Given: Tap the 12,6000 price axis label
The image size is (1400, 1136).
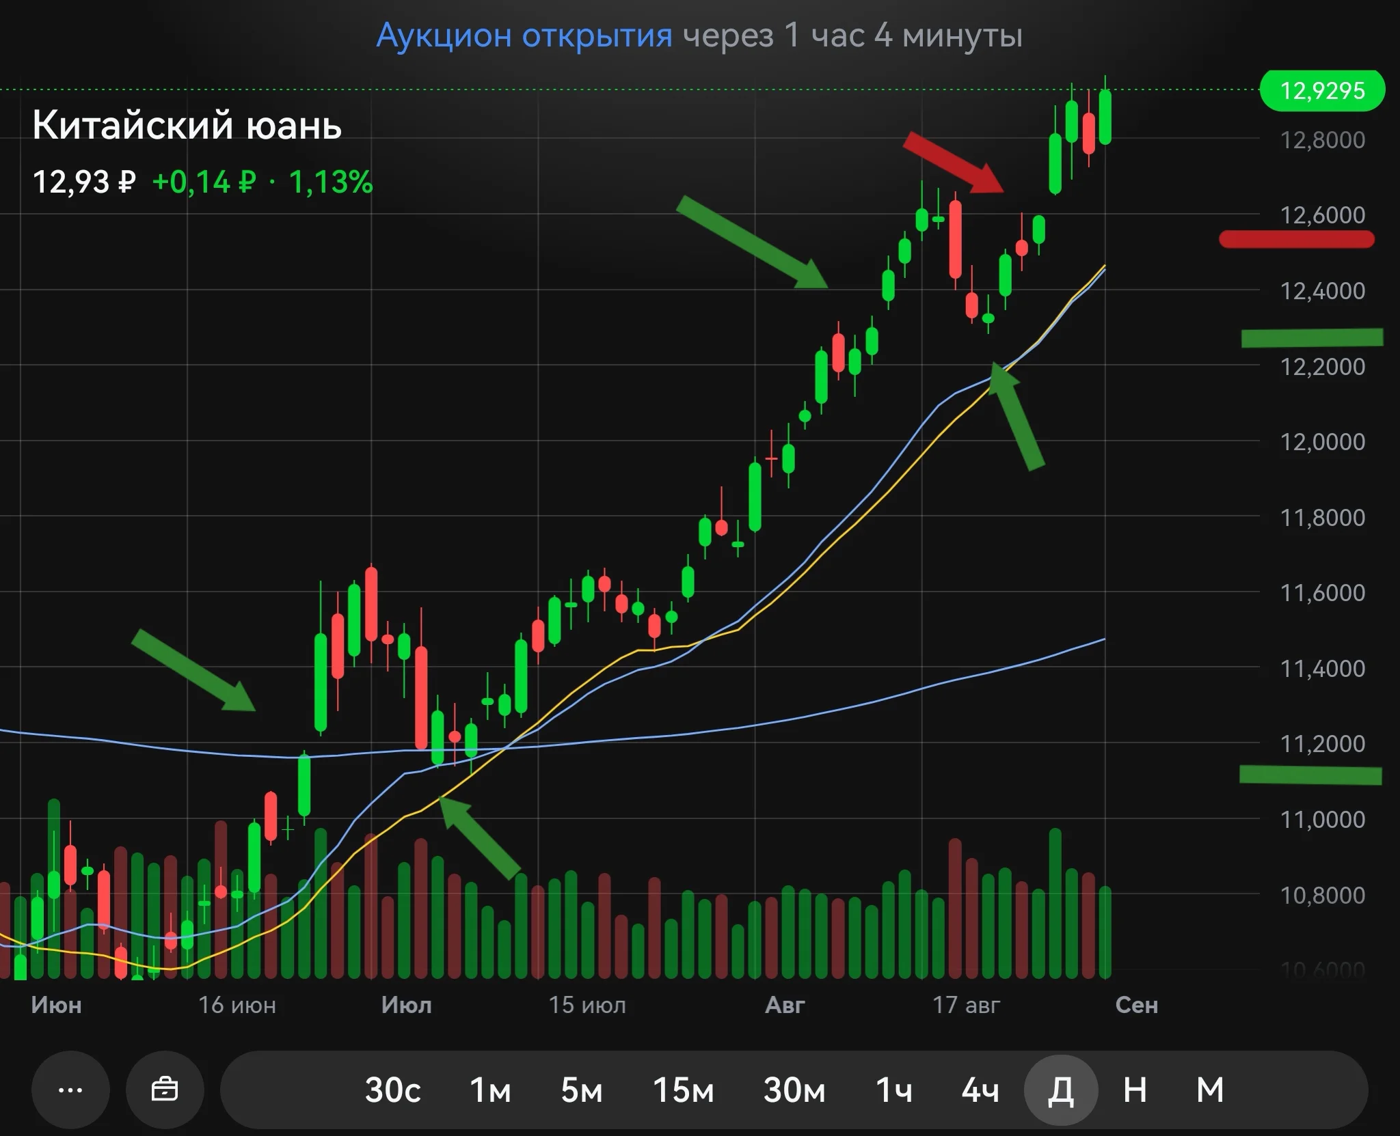Looking at the screenshot, I should point(1322,215).
